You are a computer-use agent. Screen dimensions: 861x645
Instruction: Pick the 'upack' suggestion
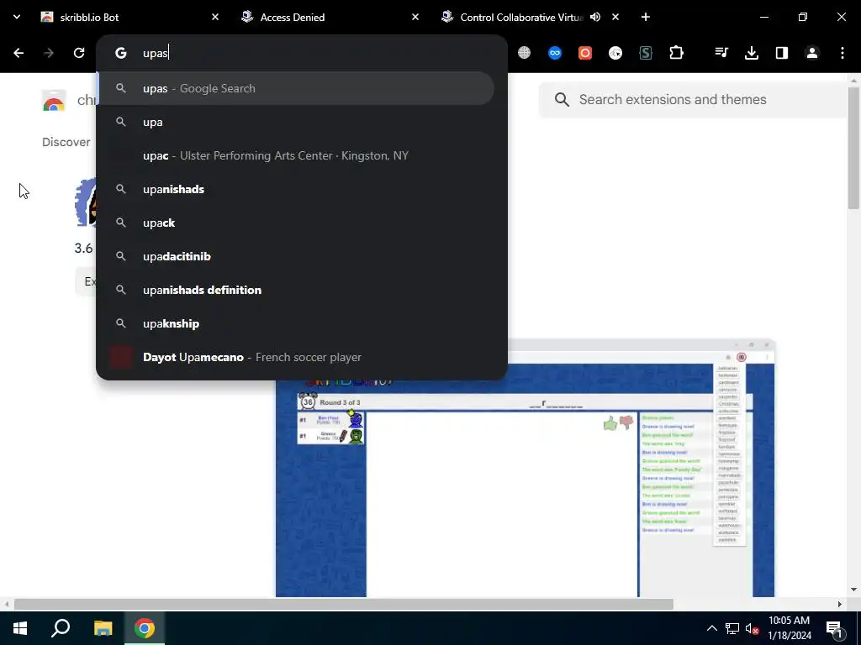point(297,223)
